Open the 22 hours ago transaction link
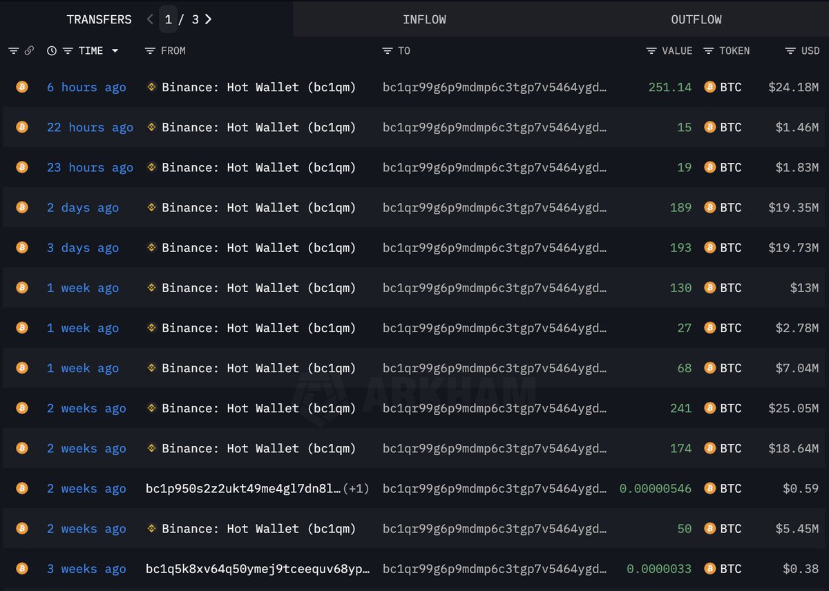The height and width of the screenshot is (591, 829). coord(90,128)
